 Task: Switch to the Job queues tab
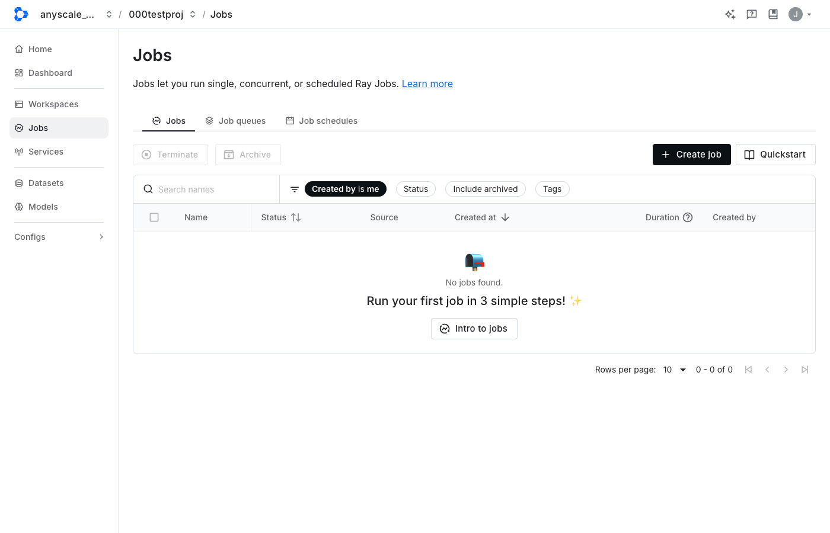pyautogui.click(x=235, y=121)
